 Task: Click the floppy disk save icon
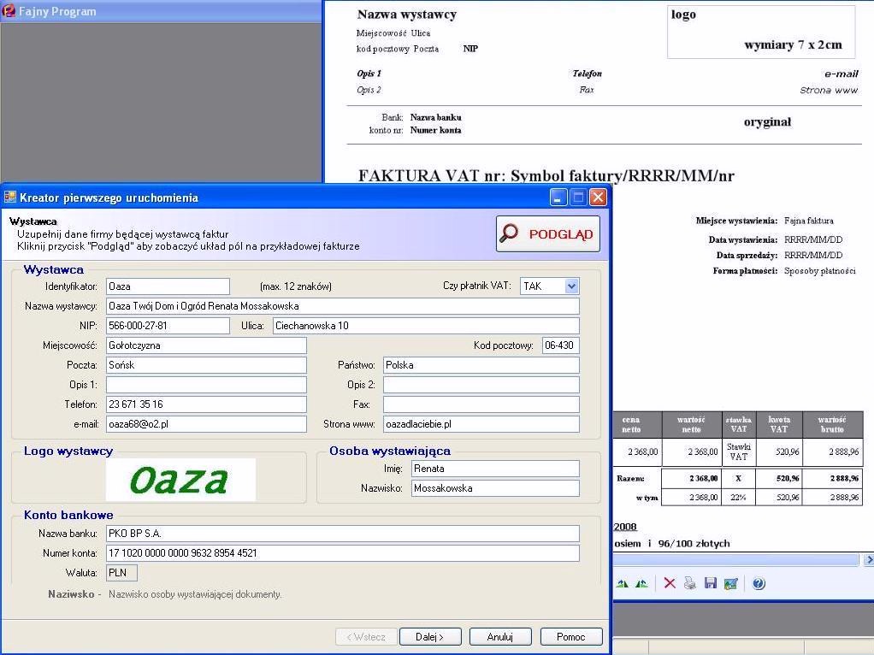[710, 583]
